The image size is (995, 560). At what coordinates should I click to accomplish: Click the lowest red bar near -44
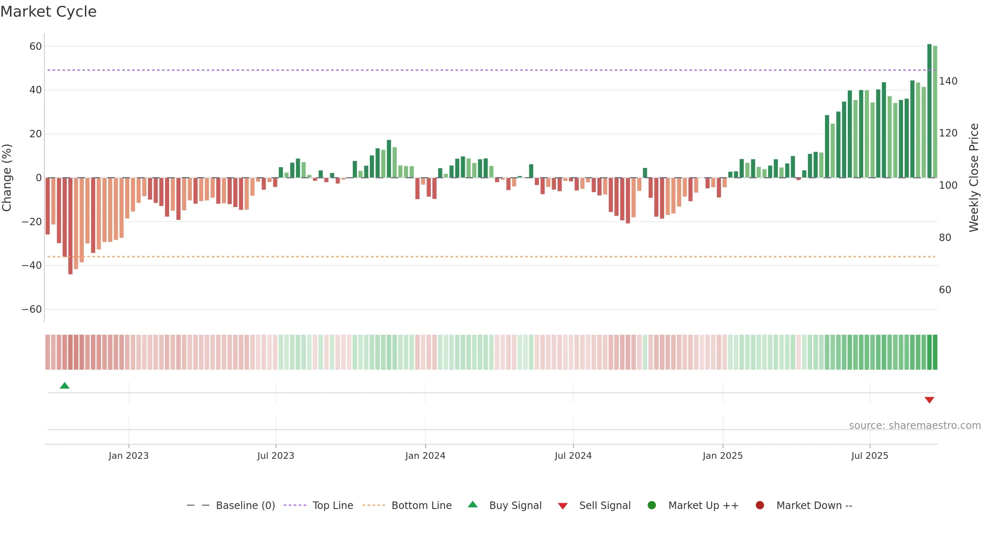click(x=70, y=226)
